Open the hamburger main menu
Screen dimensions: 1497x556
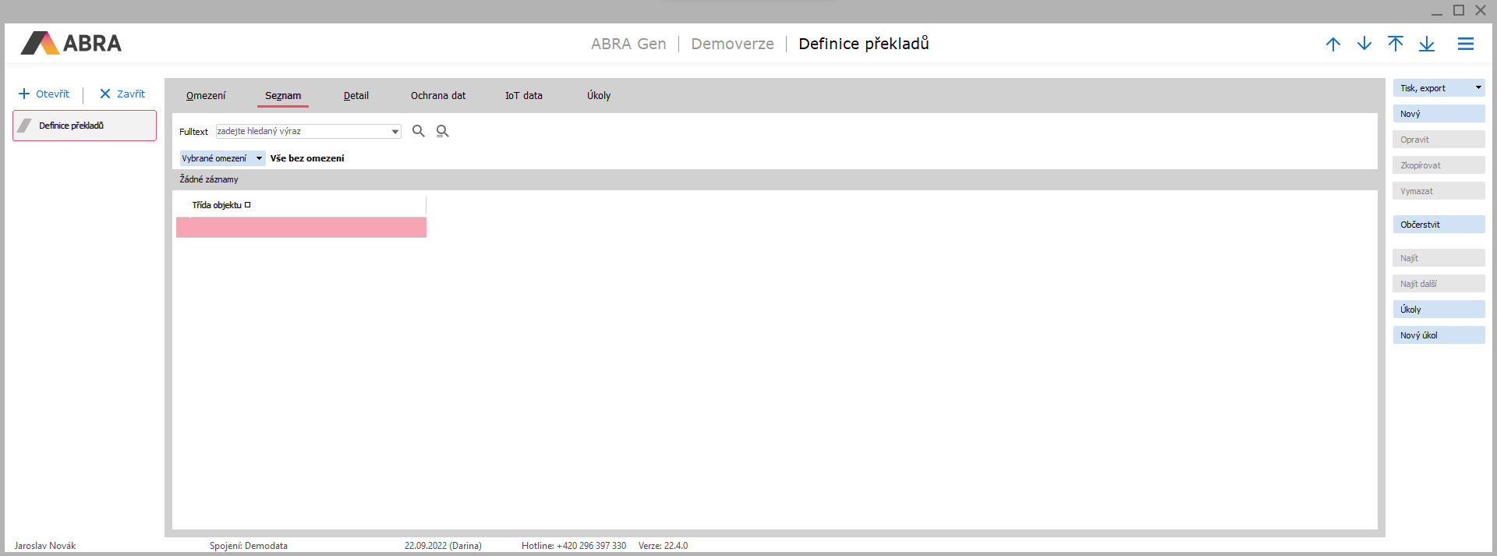click(x=1465, y=44)
